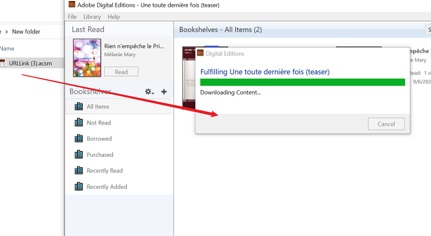Screen dimensions: 431x236
Task: Click the Not Read bookshelf icon
Action: click(79, 122)
